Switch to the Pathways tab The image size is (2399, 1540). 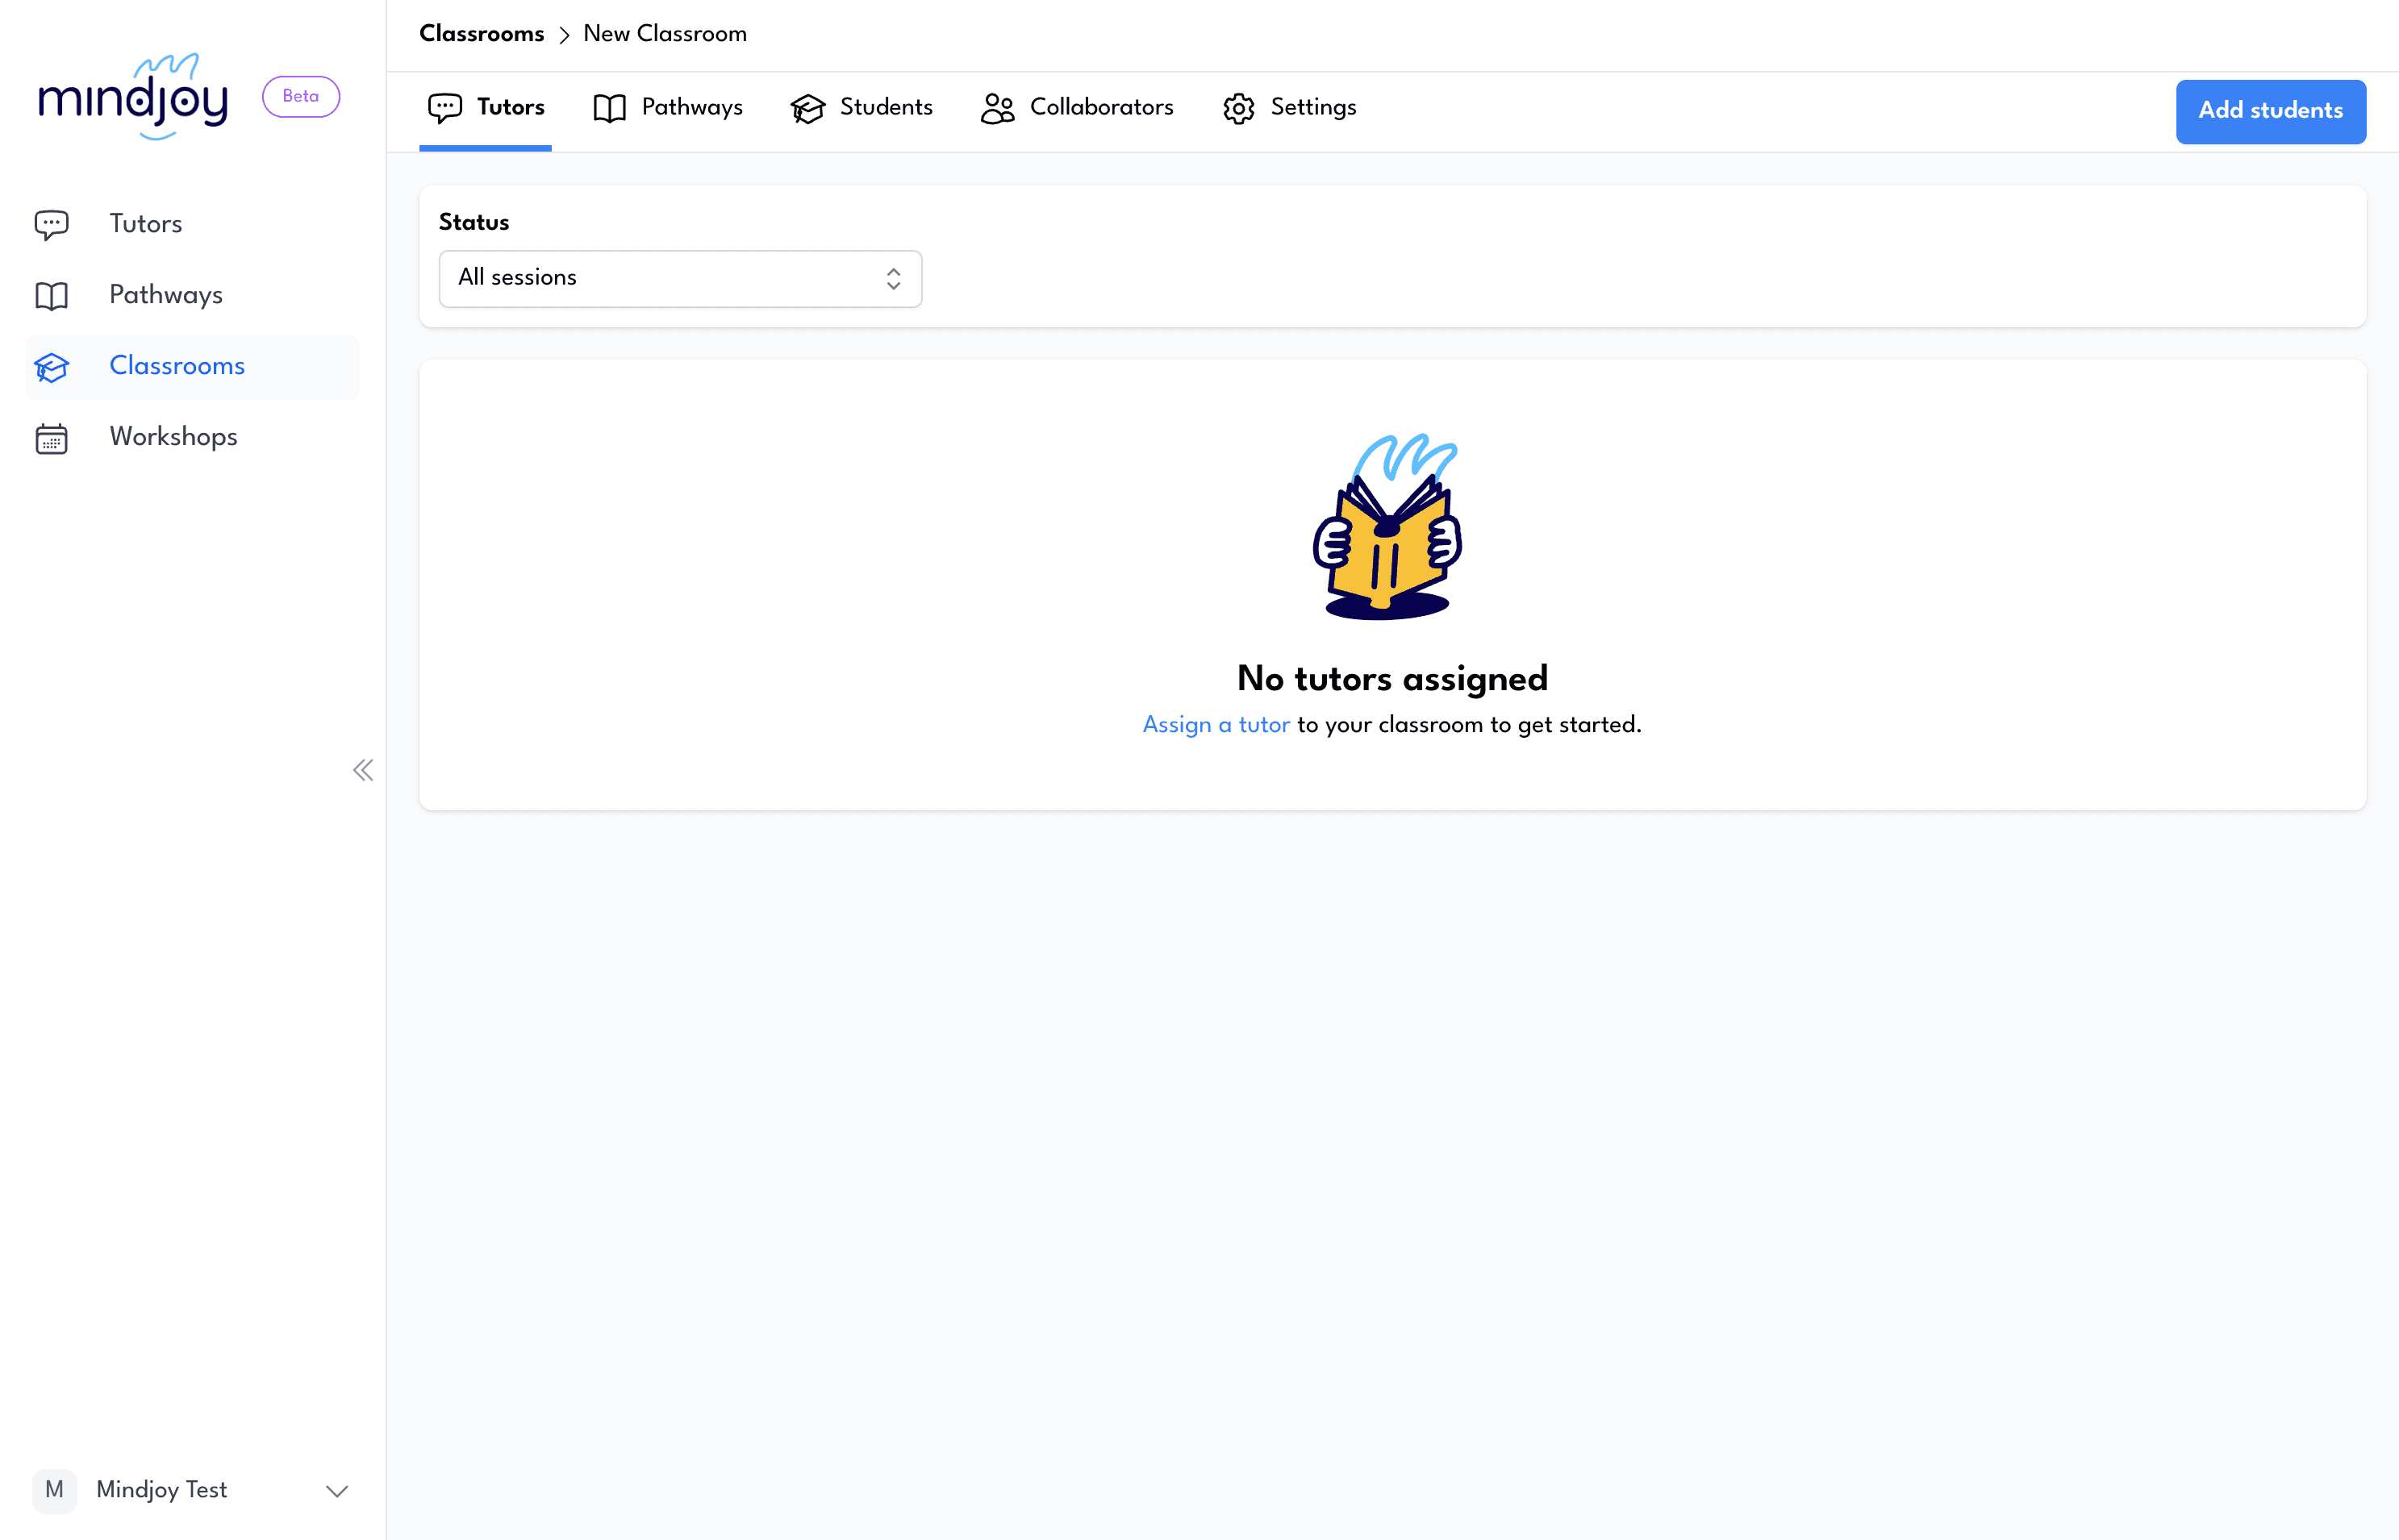pyautogui.click(x=667, y=108)
